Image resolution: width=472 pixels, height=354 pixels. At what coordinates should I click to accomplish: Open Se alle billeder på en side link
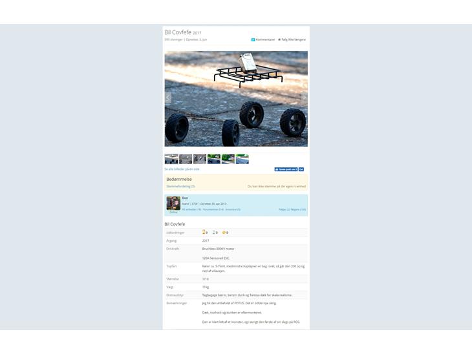pos(182,169)
